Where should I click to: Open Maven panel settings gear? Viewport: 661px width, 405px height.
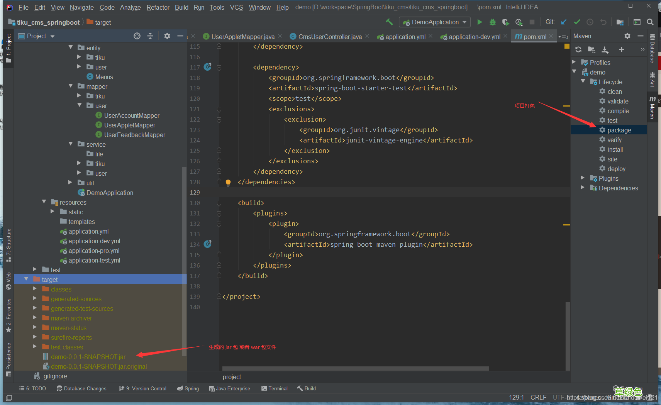627,36
